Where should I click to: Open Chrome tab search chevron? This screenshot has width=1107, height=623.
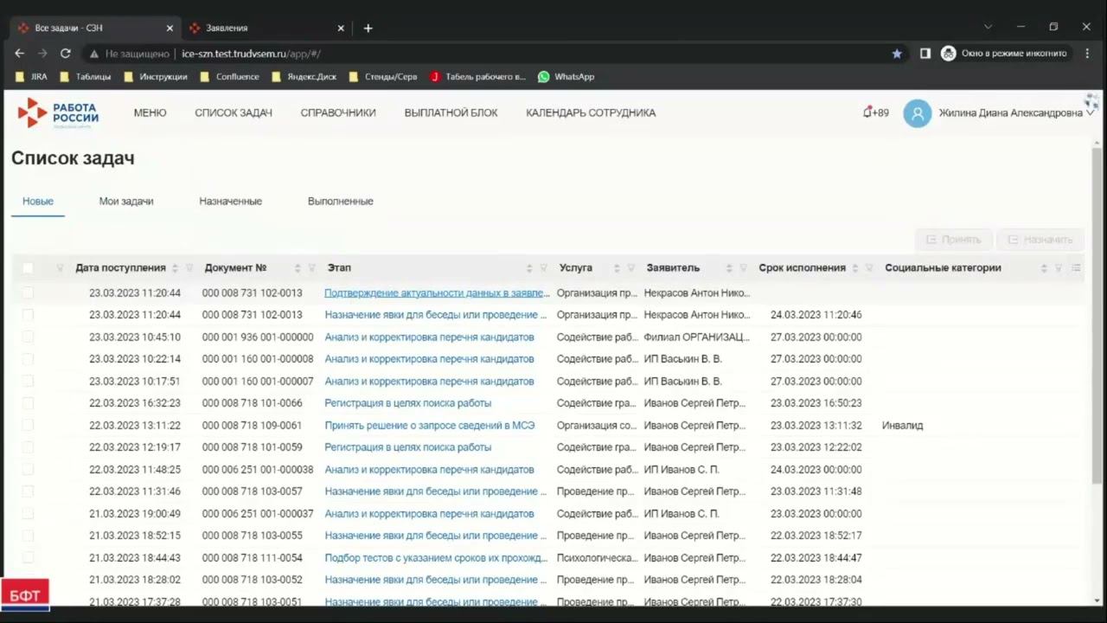(988, 27)
